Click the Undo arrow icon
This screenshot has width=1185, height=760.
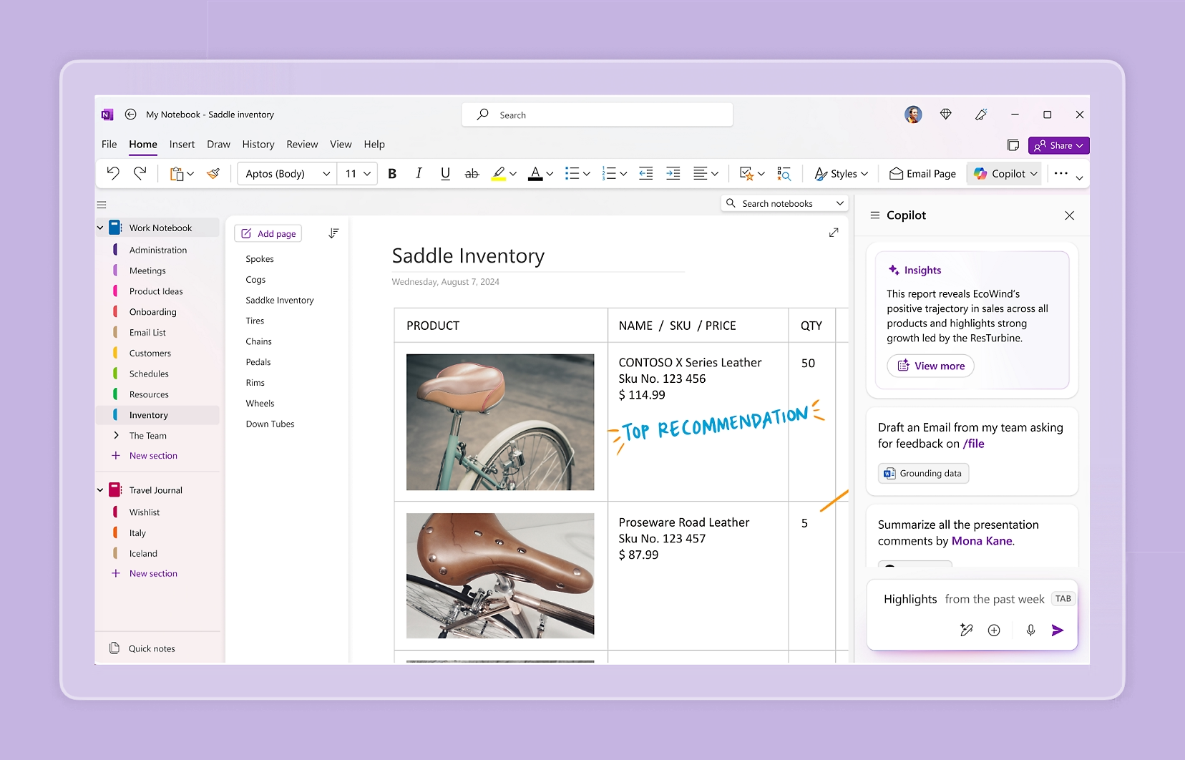point(113,173)
